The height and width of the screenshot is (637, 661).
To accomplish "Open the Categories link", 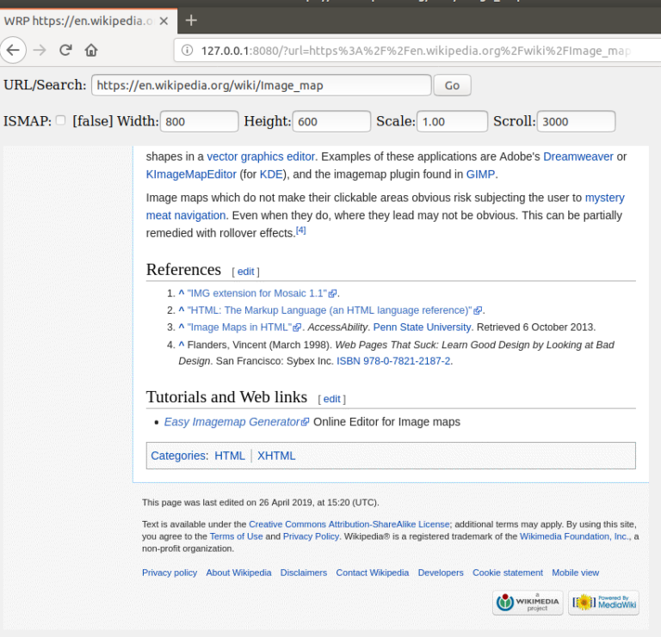I will 179,456.
